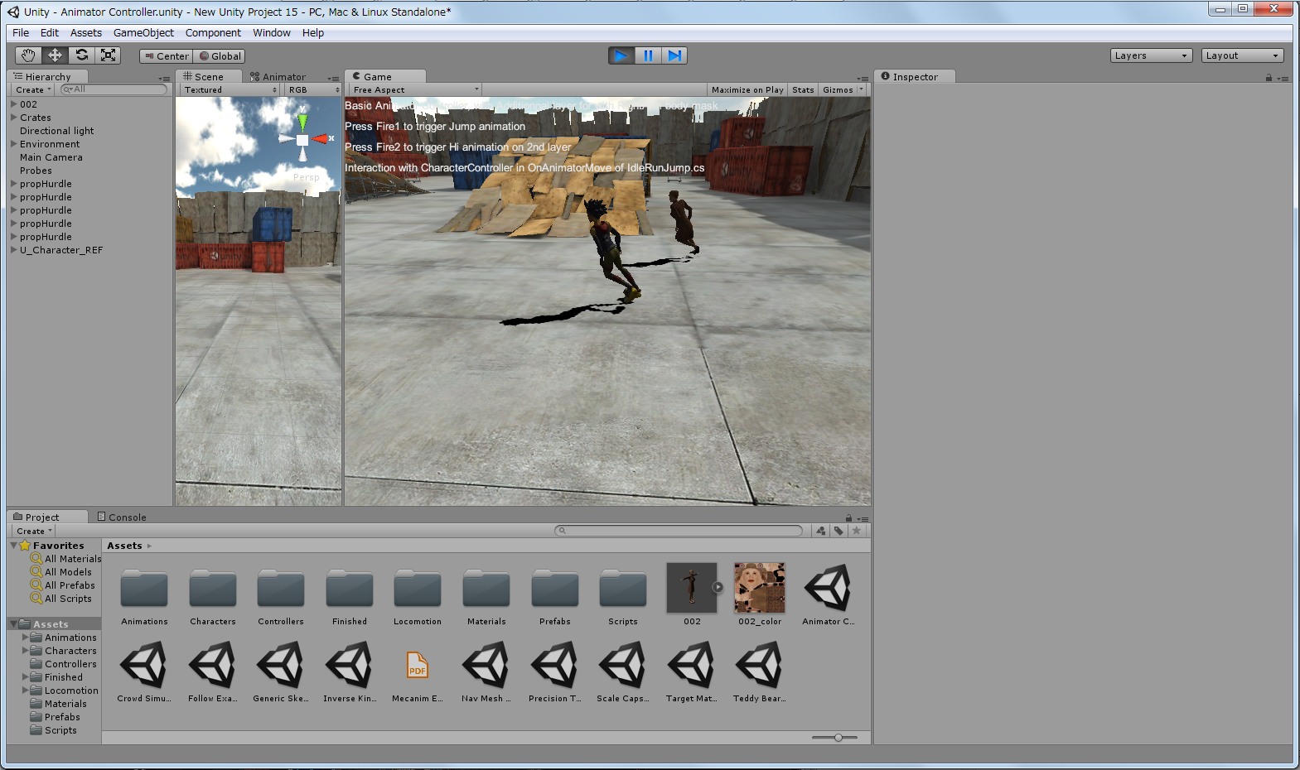This screenshot has height=770, width=1300.
Task: Select the Animator Controller scene asset
Action: pyautogui.click(x=829, y=588)
